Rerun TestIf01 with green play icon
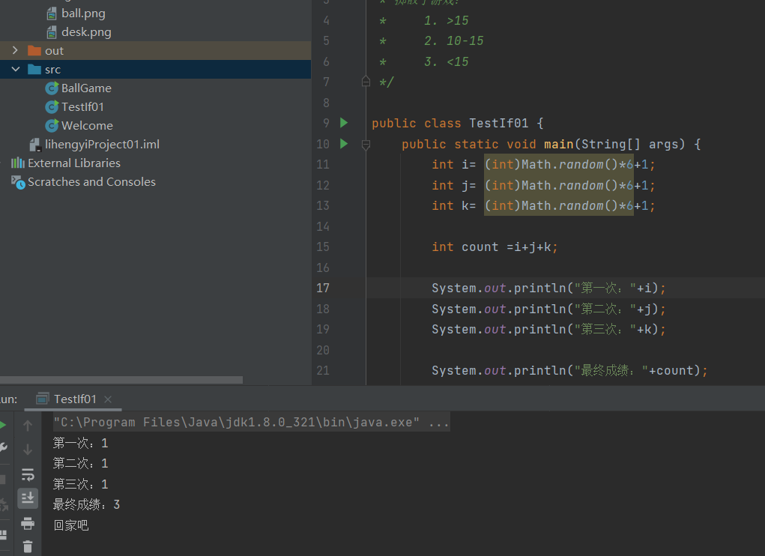This screenshot has width=765, height=556. pos(2,426)
